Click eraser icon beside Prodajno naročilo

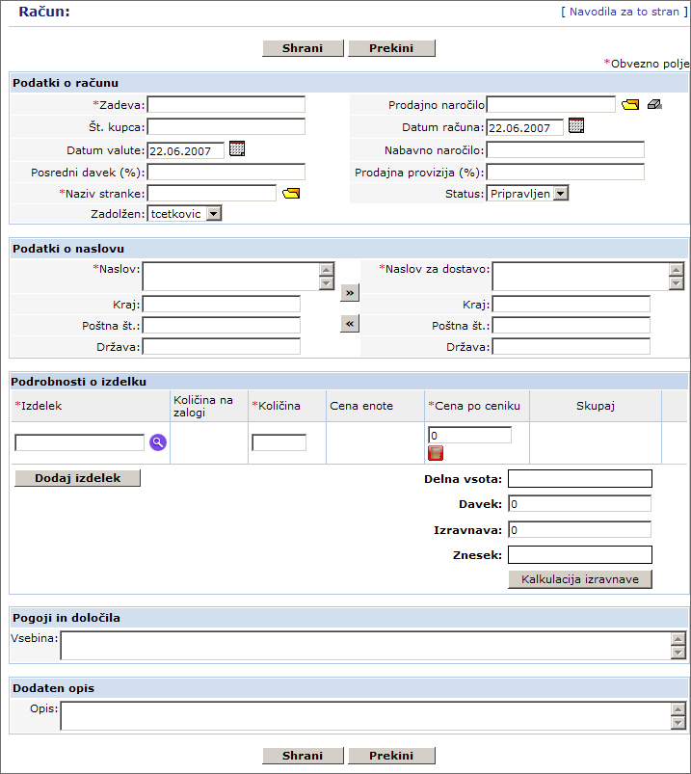tap(654, 105)
